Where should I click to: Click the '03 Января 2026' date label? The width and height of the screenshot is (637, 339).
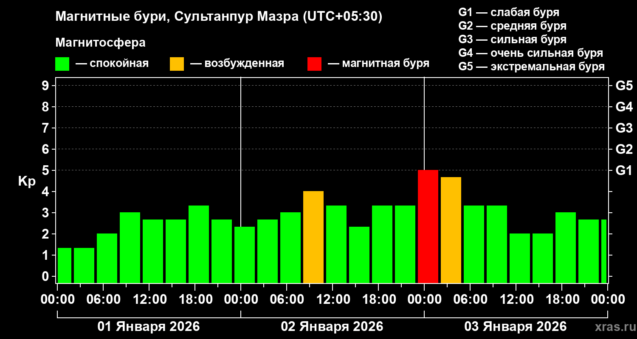click(x=516, y=327)
